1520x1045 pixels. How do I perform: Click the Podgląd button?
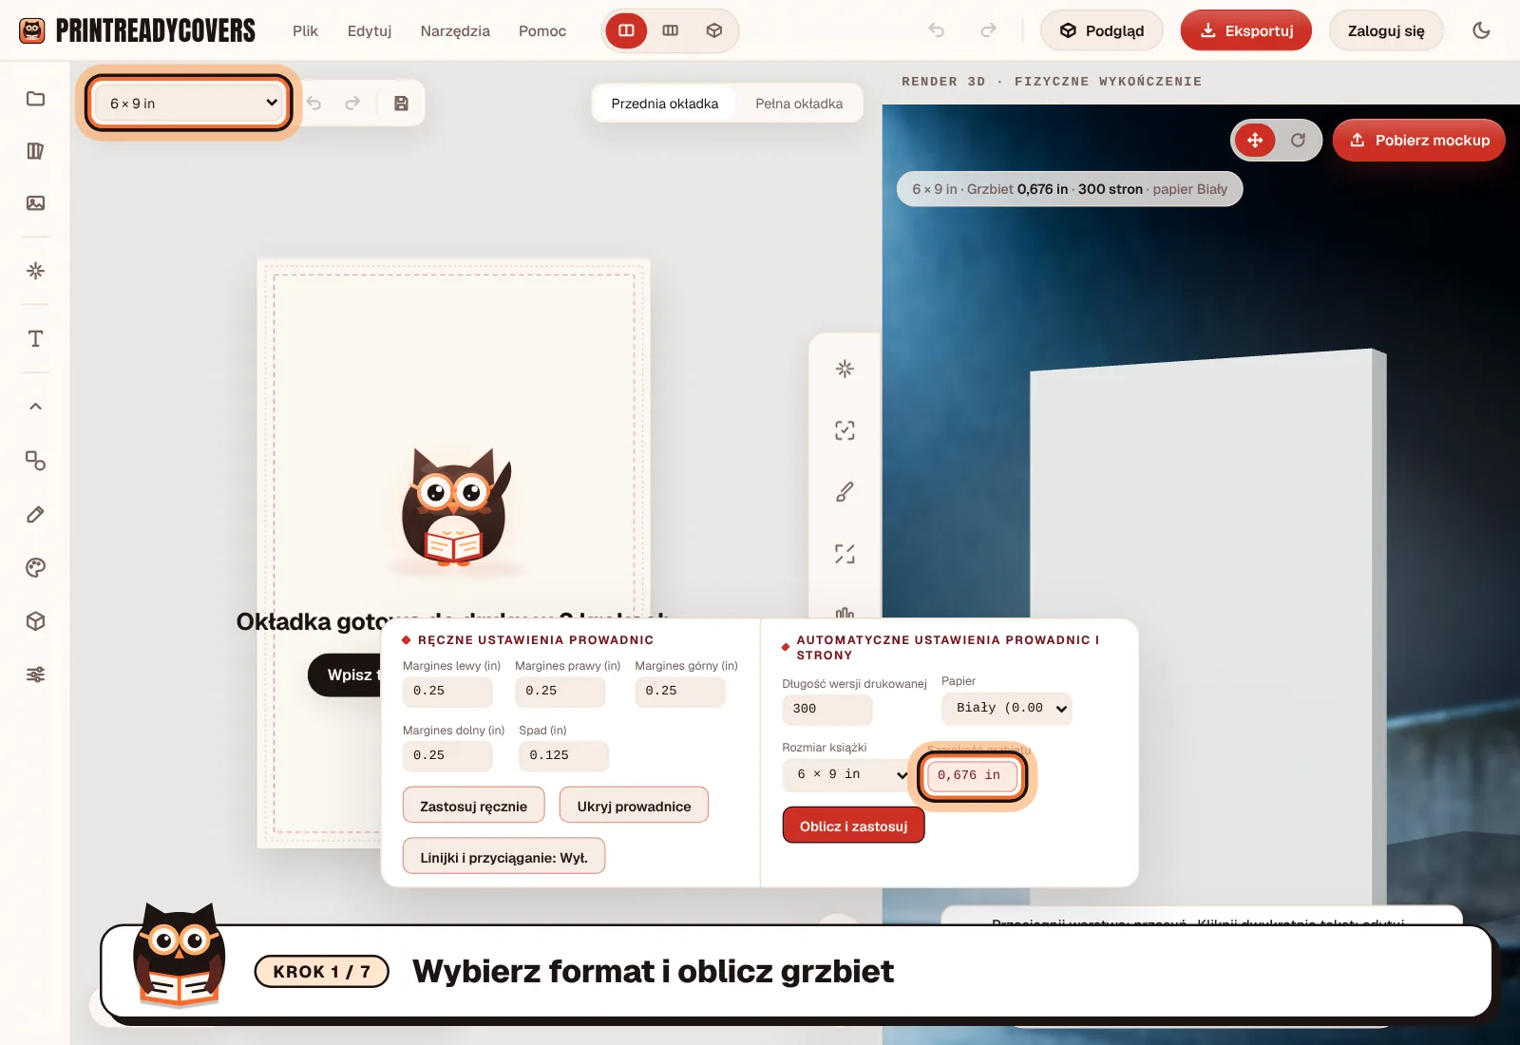click(1102, 30)
